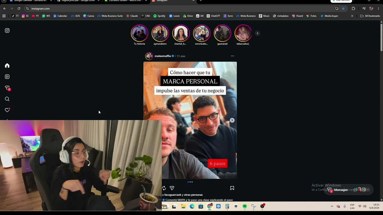383x215 pixels.
Task: Open mateomaffia profile picture on post
Action: [x=149, y=56]
